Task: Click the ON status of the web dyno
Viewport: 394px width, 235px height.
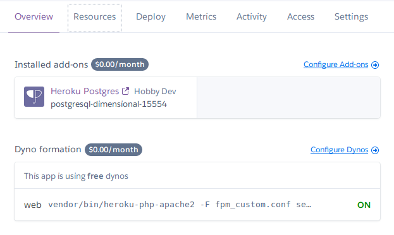Action: [364, 205]
